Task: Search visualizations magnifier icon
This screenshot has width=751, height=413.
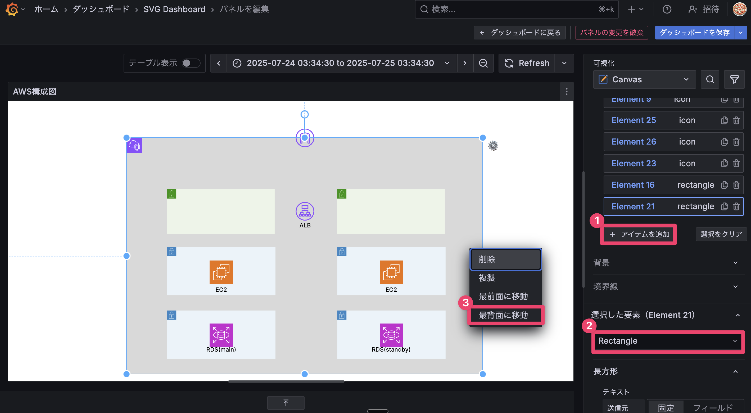Action: (710, 79)
